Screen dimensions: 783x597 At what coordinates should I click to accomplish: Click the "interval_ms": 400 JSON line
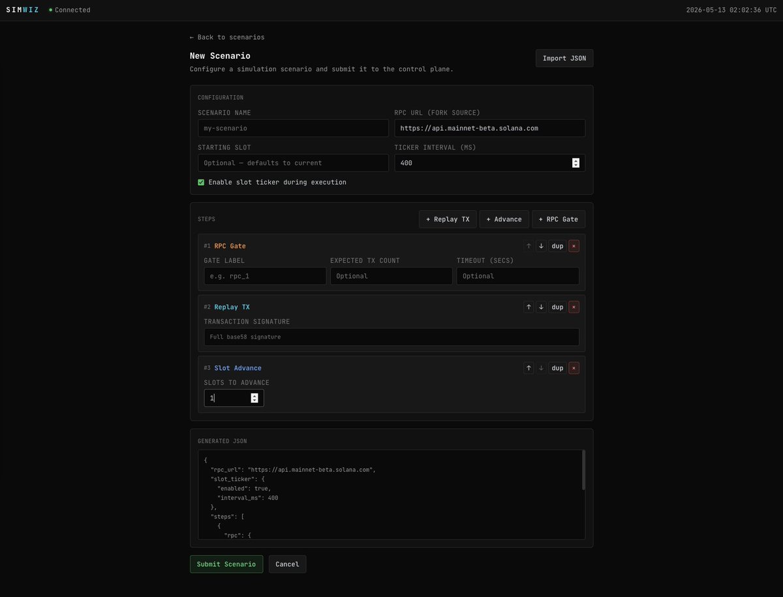(248, 498)
